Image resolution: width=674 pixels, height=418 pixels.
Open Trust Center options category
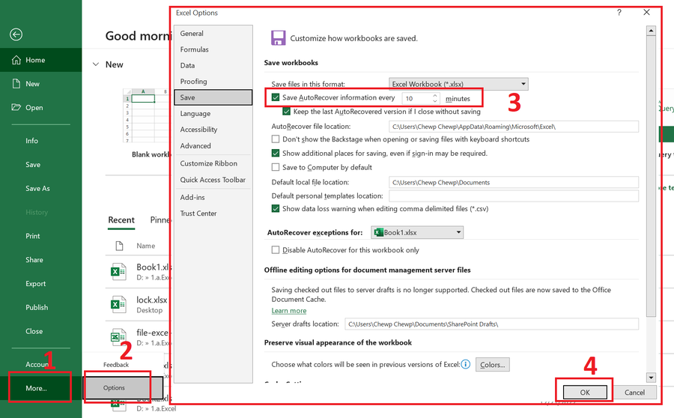213,213
